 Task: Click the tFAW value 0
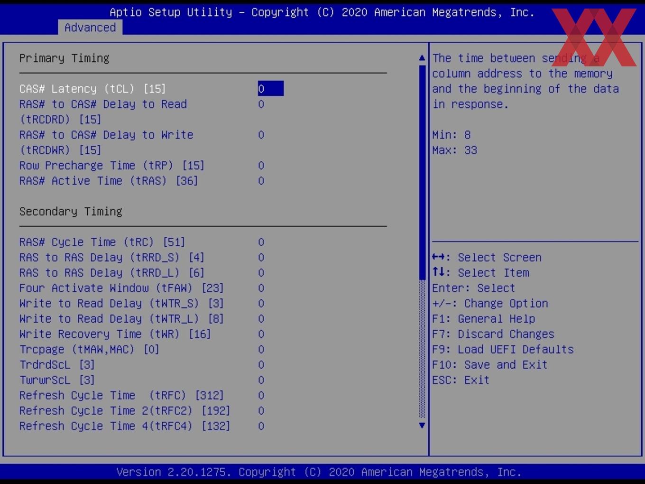261,288
